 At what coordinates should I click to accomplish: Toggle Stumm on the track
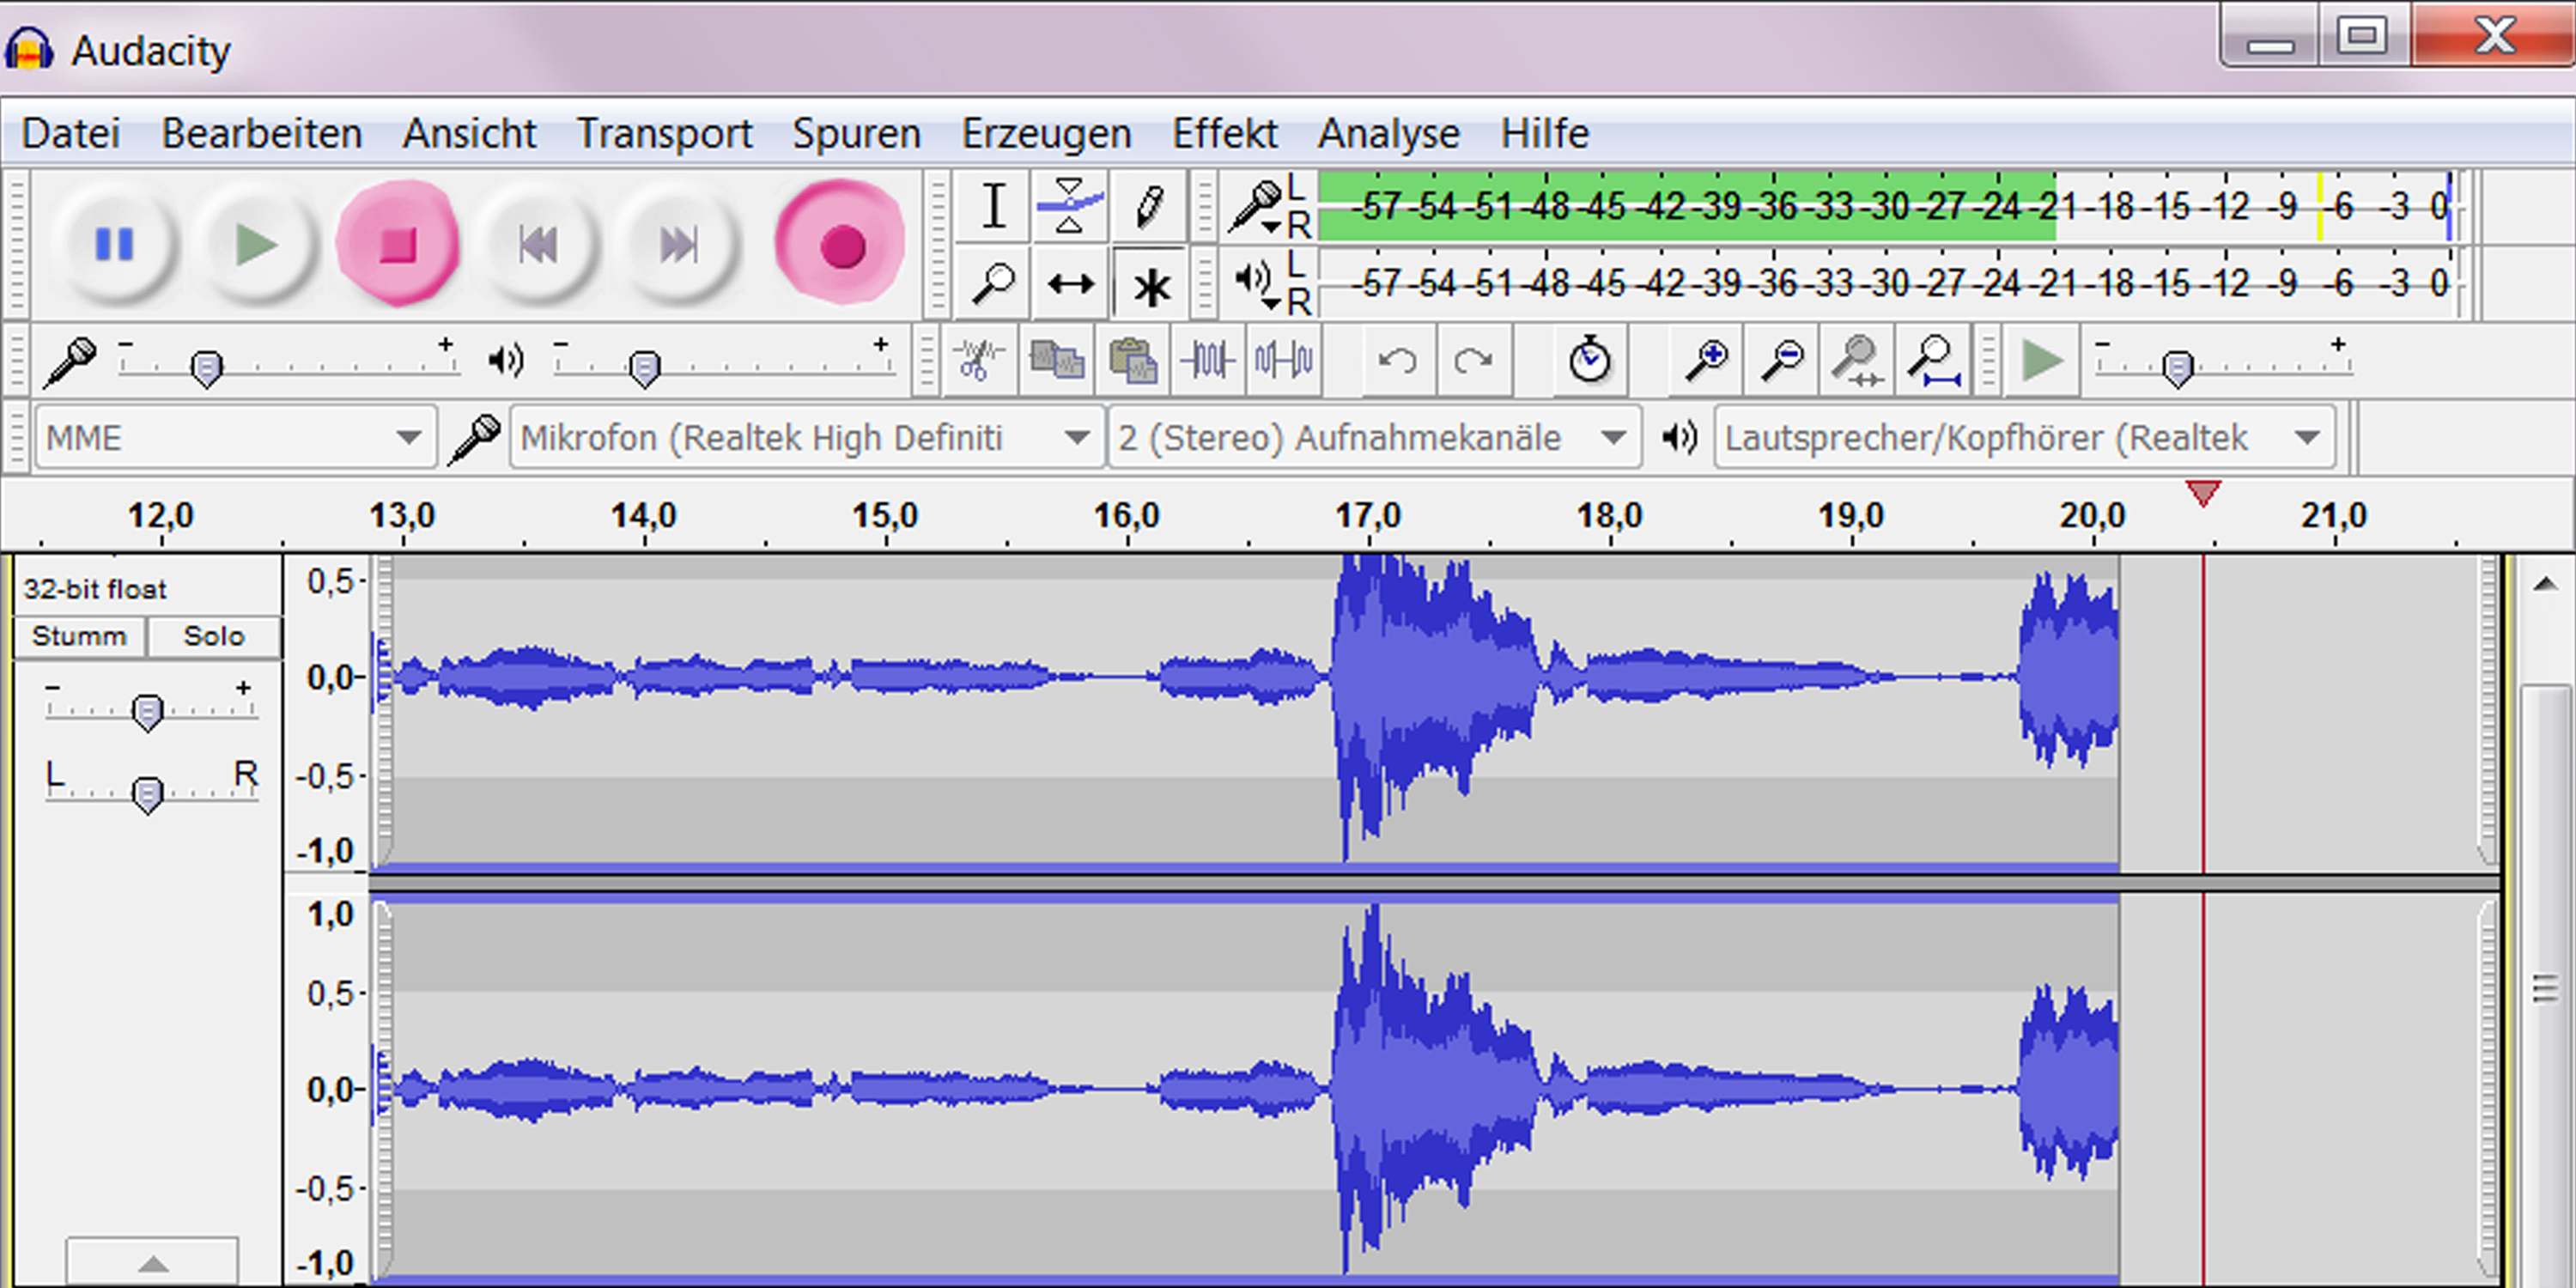[79, 636]
